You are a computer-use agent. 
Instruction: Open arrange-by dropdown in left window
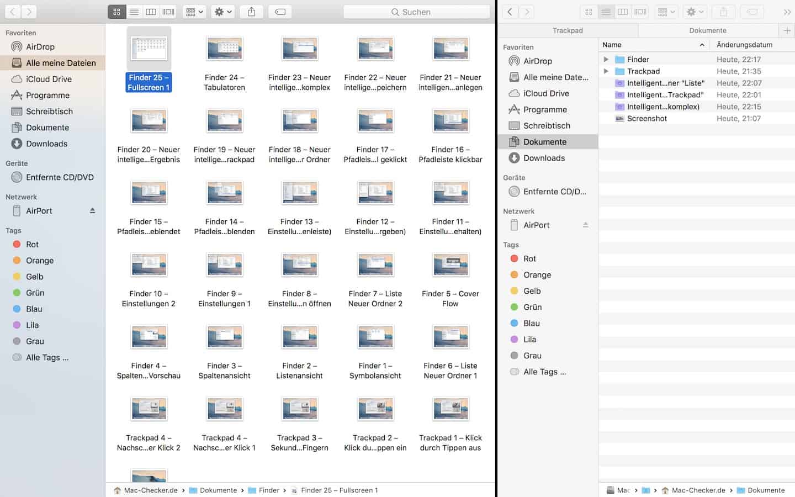[195, 12]
